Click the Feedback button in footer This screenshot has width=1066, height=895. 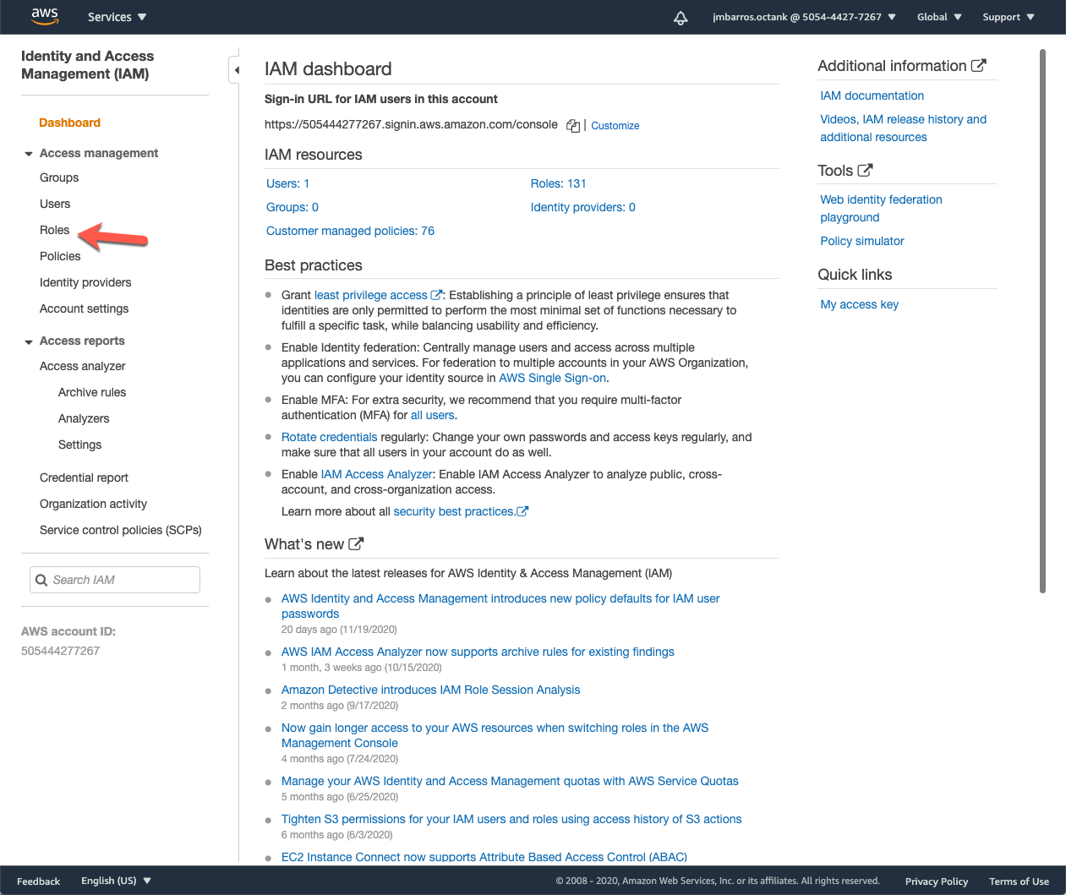pyautogui.click(x=38, y=881)
